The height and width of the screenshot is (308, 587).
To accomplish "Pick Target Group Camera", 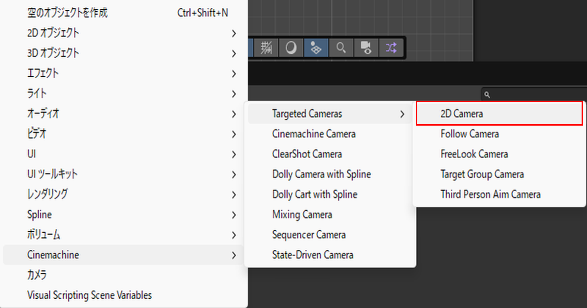I will tap(482, 175).
